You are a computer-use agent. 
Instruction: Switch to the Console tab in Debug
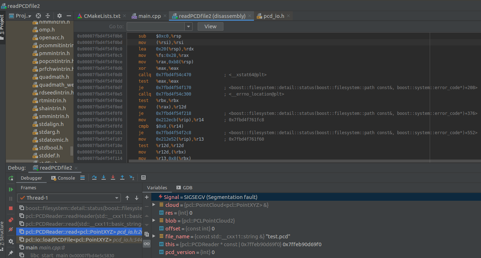(63, 178)
